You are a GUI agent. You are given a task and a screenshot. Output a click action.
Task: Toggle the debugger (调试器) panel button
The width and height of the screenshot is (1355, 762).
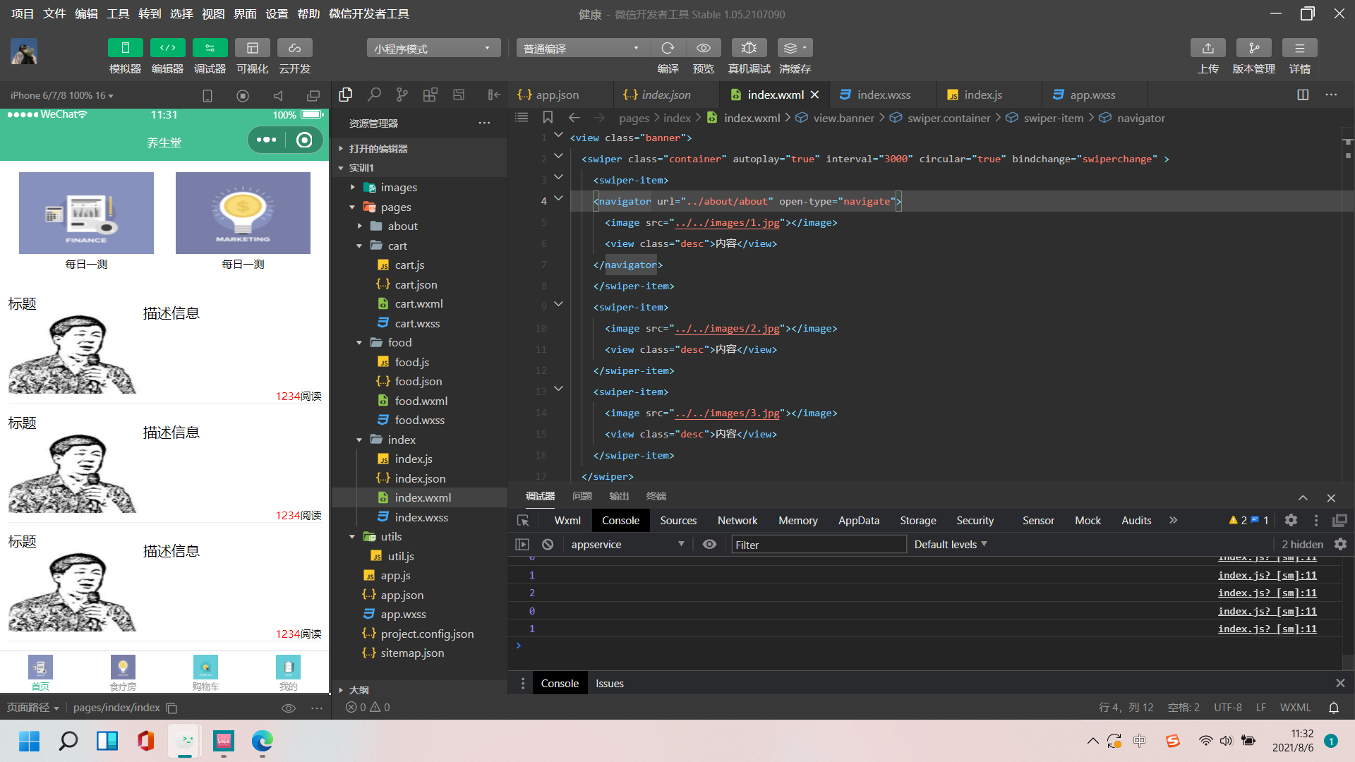210,48
